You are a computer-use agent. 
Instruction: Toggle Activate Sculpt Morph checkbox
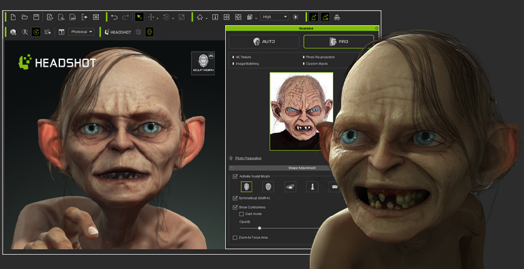[235, 176]
